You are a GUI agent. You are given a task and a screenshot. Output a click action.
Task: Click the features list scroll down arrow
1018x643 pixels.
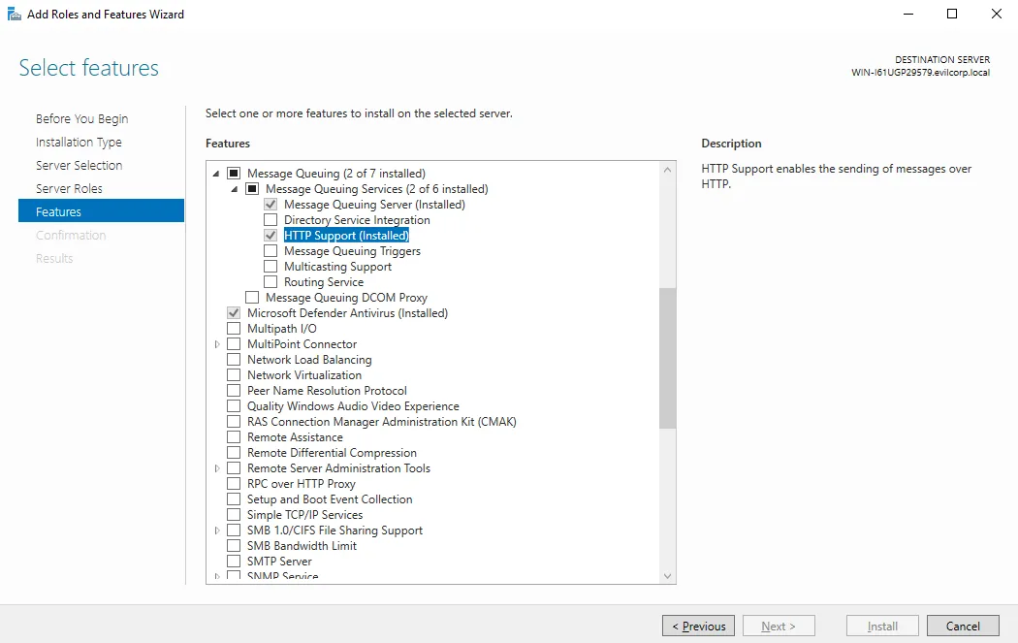(667, 575)
